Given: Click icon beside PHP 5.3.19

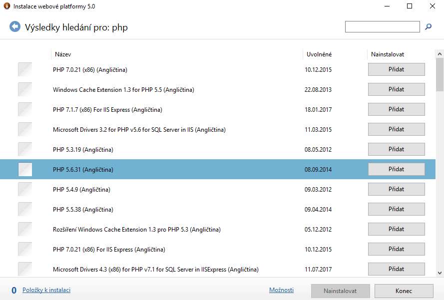Looking at the screenshot, I should tap(25, 149).
